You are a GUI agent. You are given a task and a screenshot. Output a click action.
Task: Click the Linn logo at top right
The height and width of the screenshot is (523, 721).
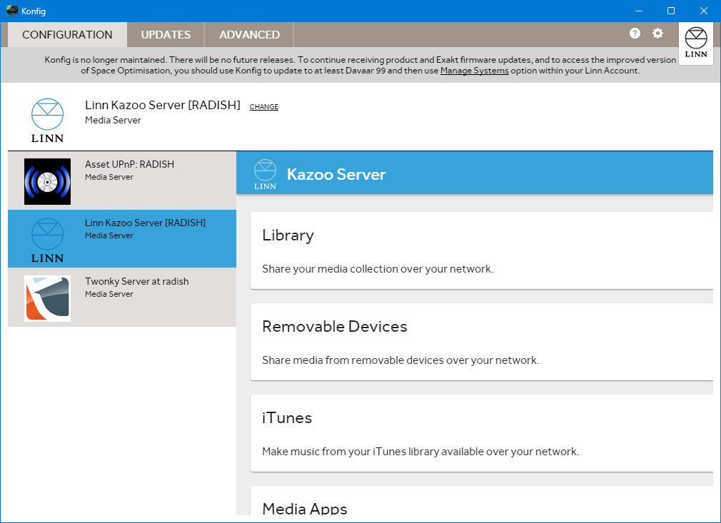tap(696, 44)
